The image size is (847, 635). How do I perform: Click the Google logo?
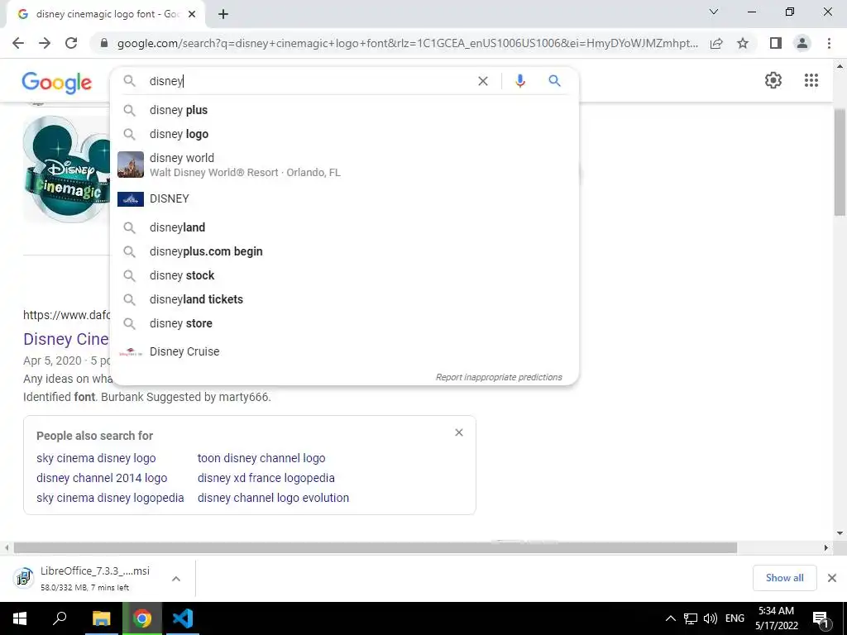[x=57, y=83]
